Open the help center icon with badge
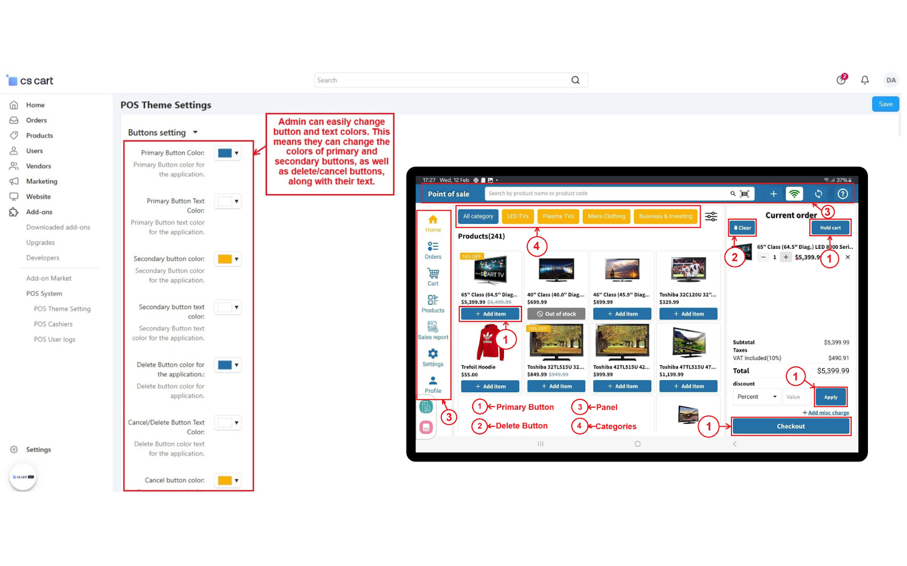 (x=841, y=80)
